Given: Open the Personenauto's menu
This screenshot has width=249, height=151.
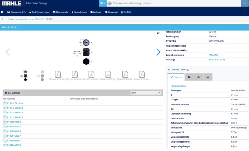Looking at the screenshot, I should (16, 12).
